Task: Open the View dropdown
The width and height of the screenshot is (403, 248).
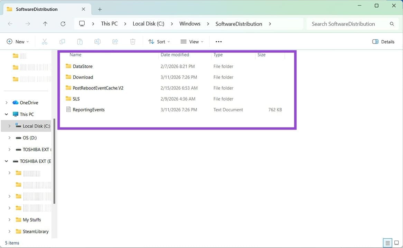Action: point(192,41)
